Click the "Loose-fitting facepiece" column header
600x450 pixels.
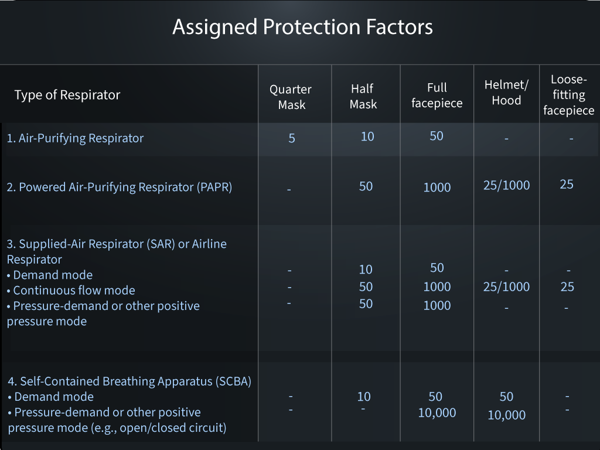tap(568, 95)
